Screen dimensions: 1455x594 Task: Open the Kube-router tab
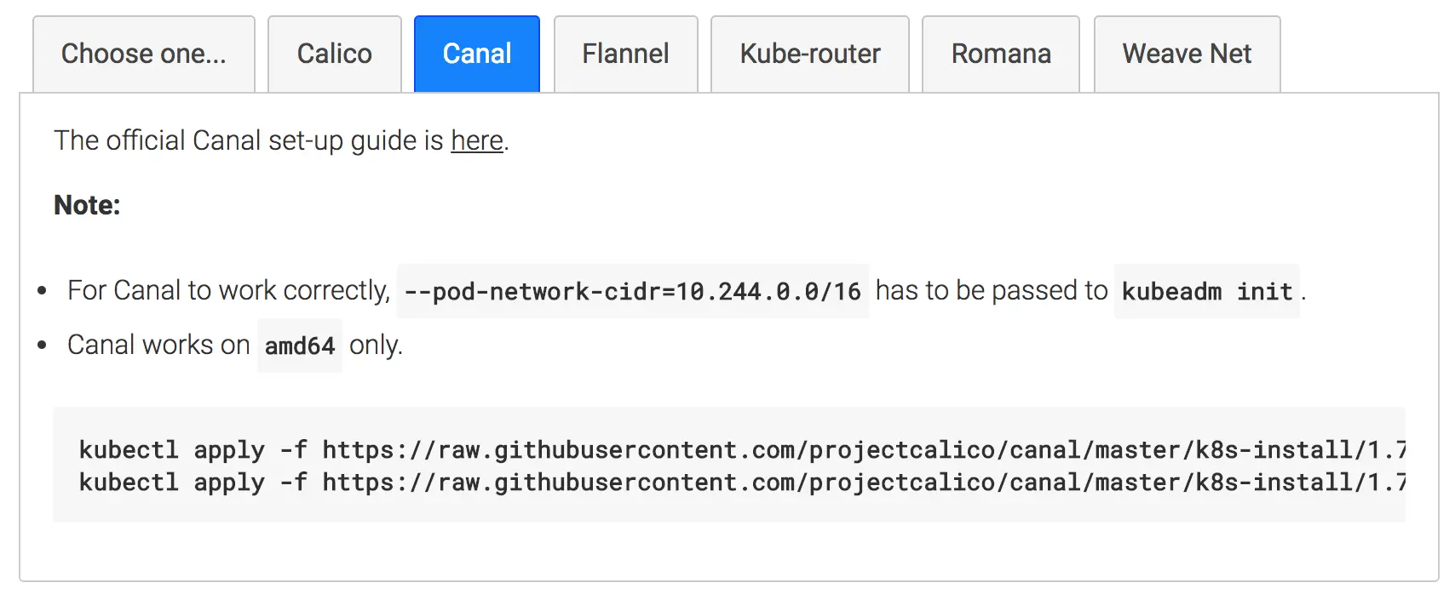(809, 54)
